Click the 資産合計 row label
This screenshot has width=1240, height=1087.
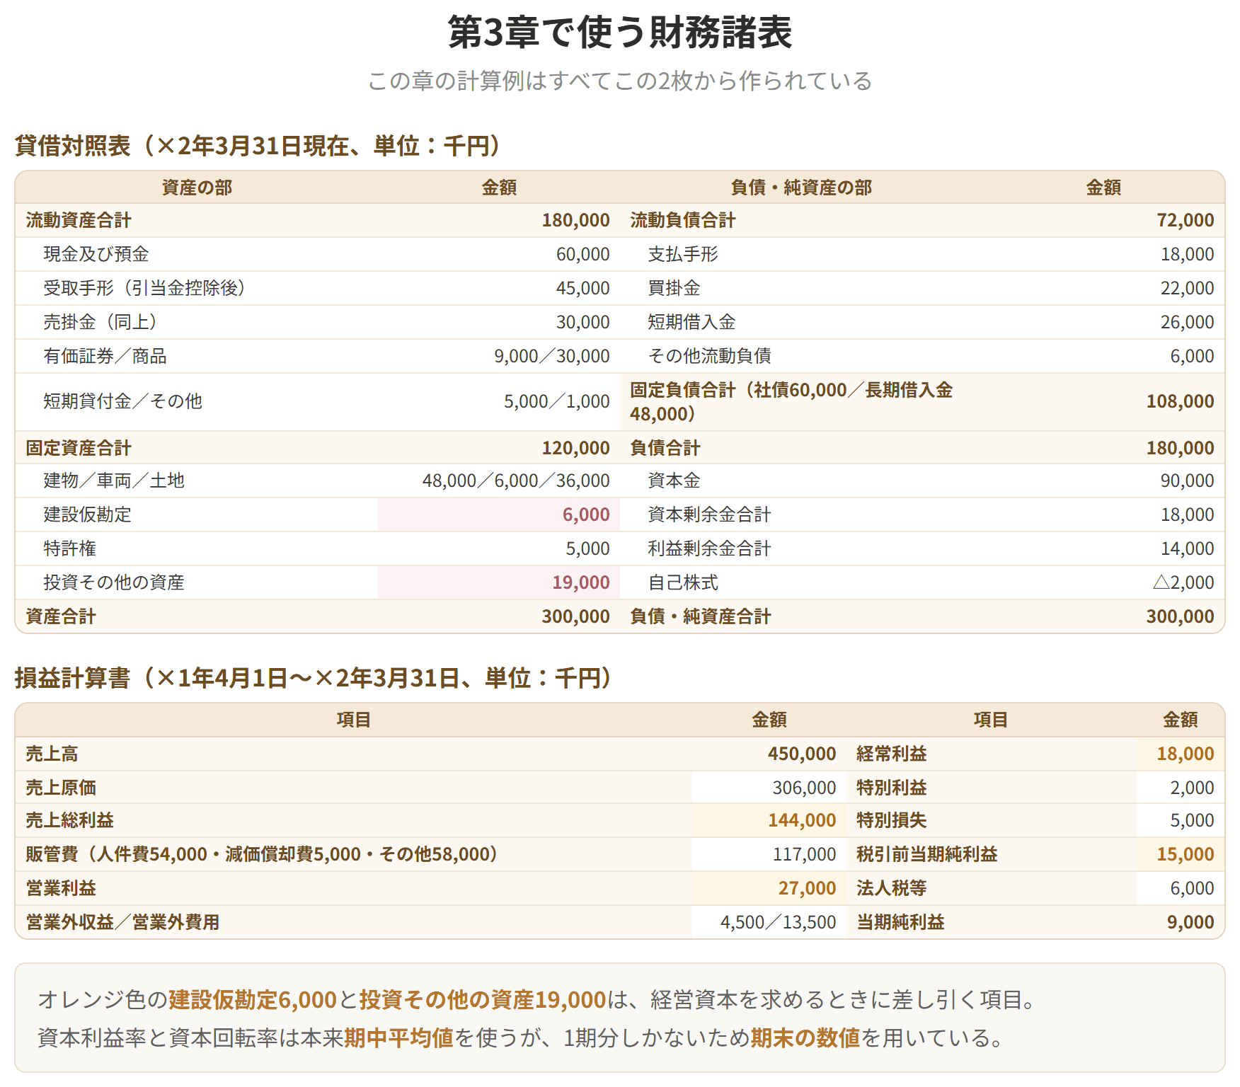(61, 616)
